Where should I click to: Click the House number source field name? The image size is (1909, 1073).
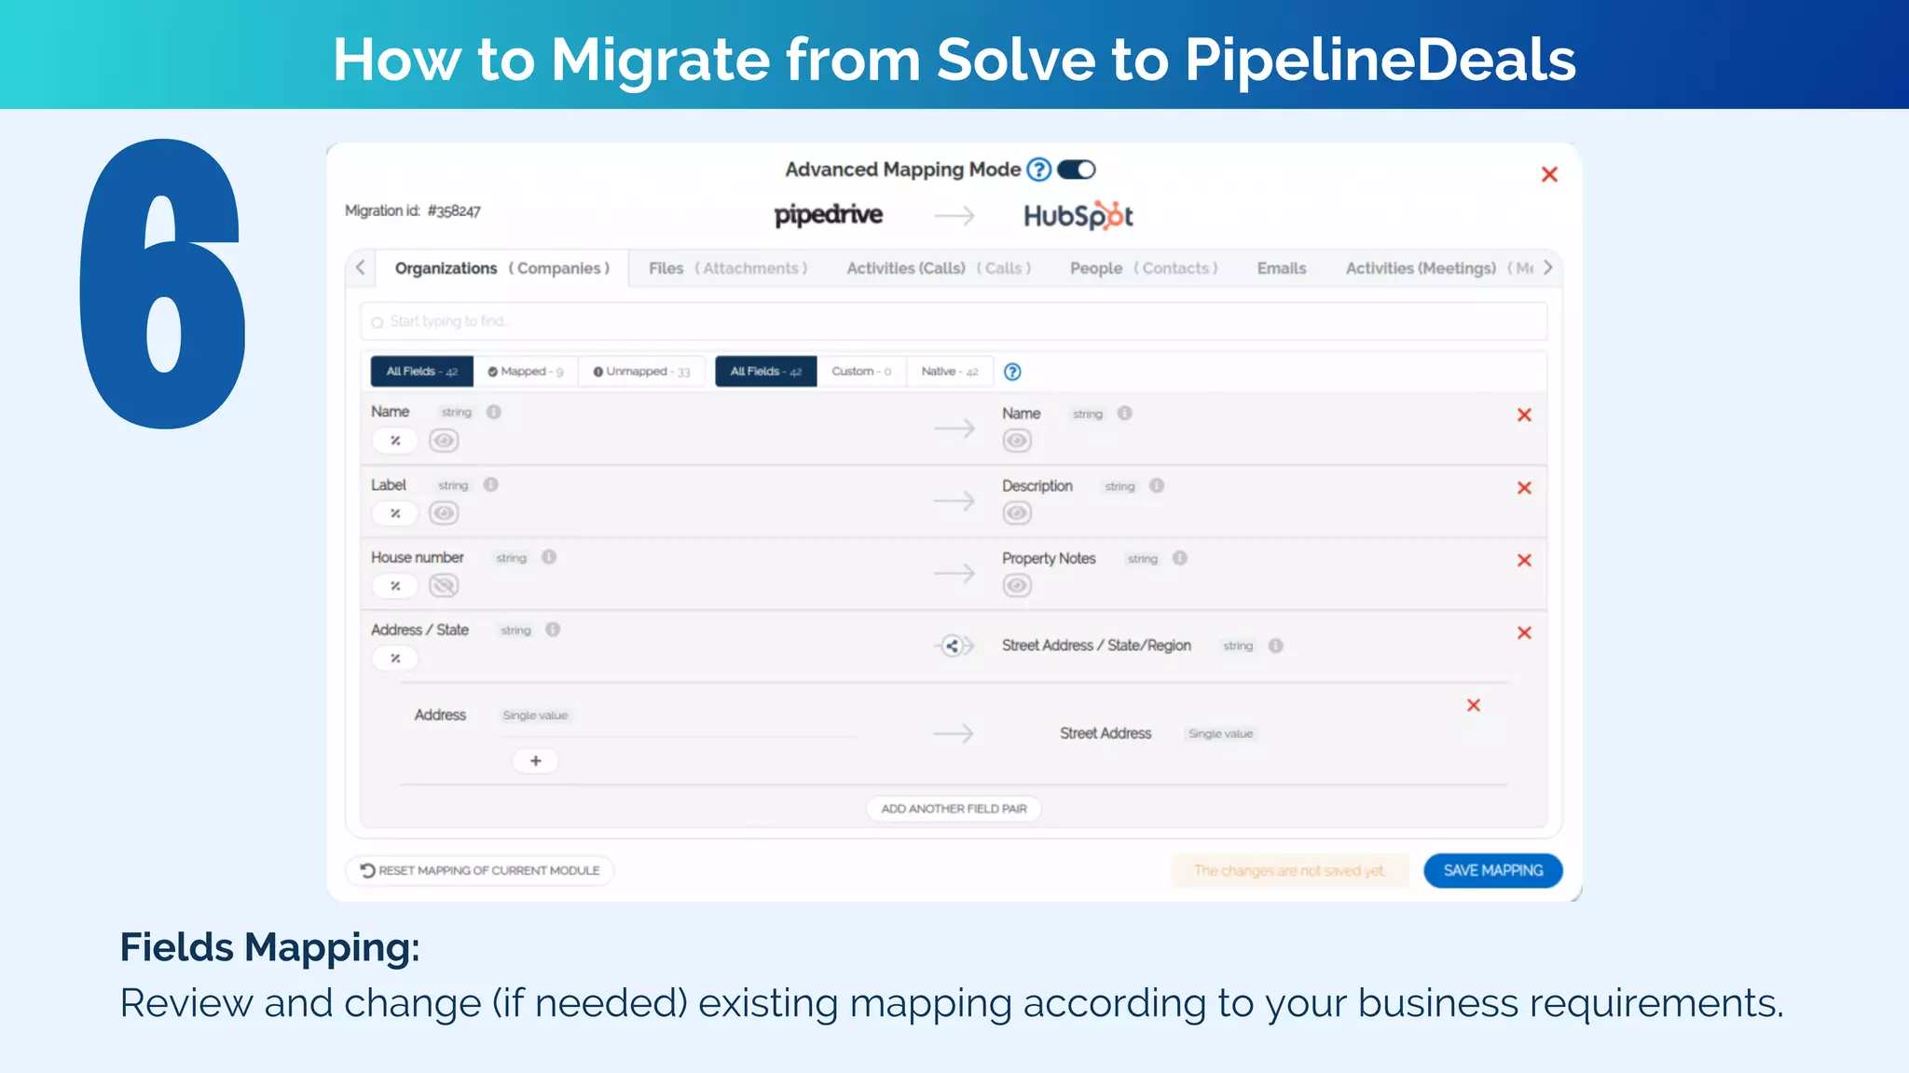pos(417,557)
